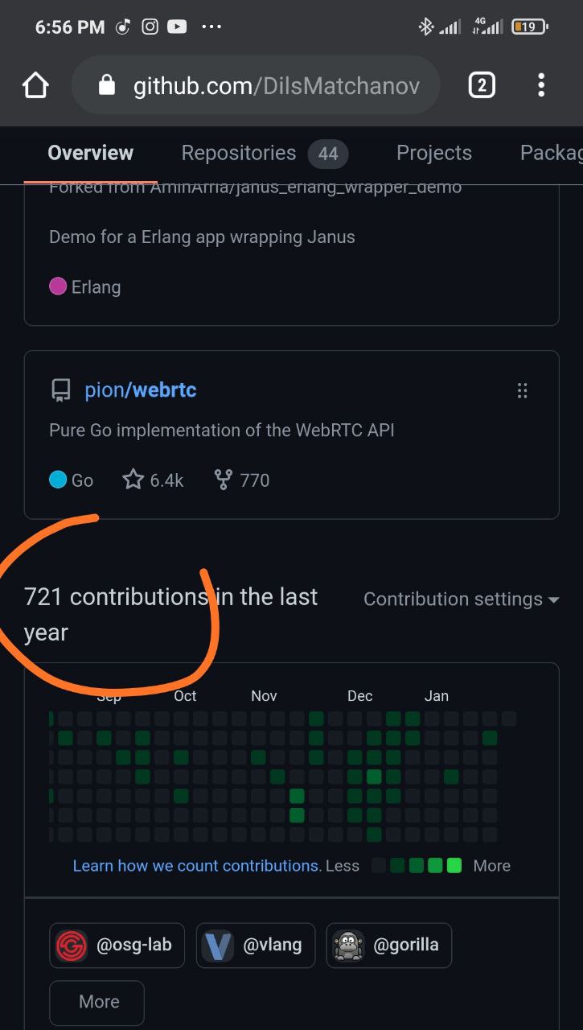
Task: Tap the lock icon in address bar
Action: pyautogui.click(x=107, y=85)
